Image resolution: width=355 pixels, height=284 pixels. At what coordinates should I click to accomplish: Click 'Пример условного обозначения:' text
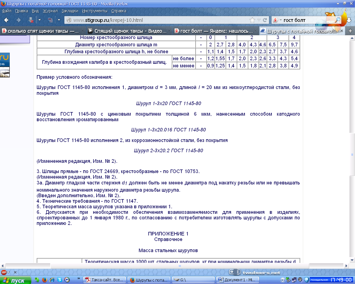[75, 77]
